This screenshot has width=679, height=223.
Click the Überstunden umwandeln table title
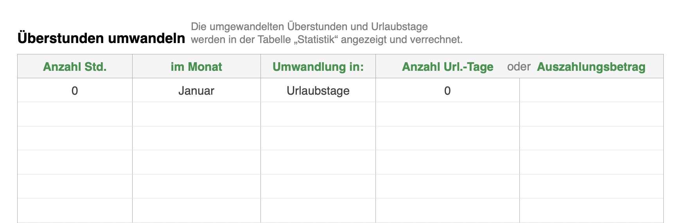point(101,38)
